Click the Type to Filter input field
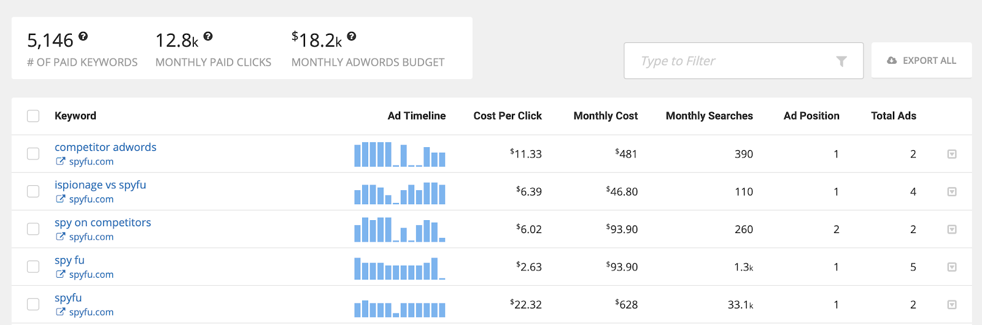982x325 pixels. click(x=743, y=61)
